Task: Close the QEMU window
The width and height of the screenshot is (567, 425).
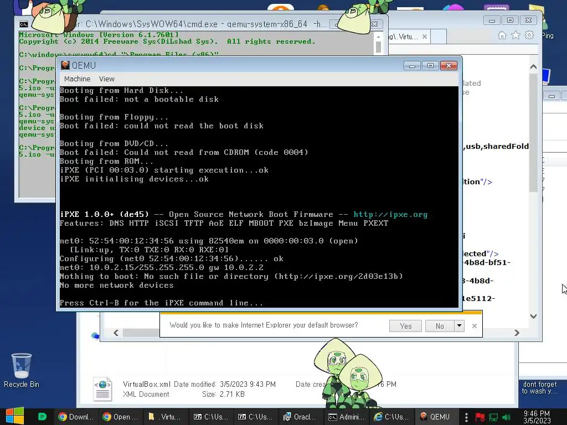Action: tap(449, 65)
